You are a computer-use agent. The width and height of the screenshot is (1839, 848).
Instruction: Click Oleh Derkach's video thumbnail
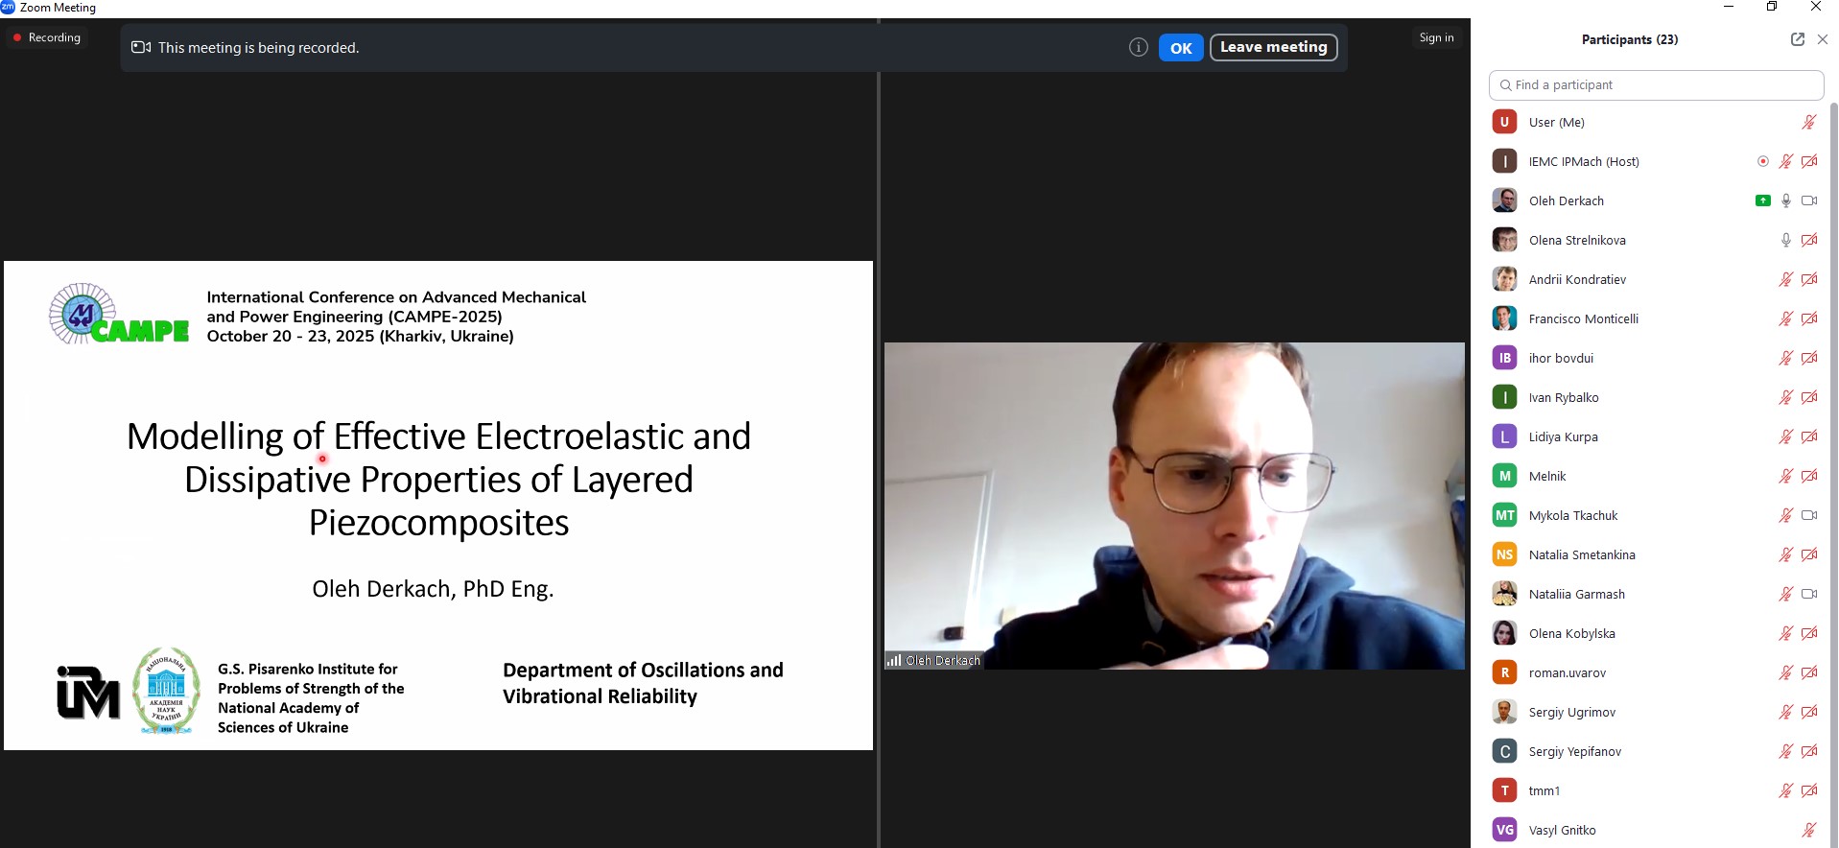click(1173, 506)
